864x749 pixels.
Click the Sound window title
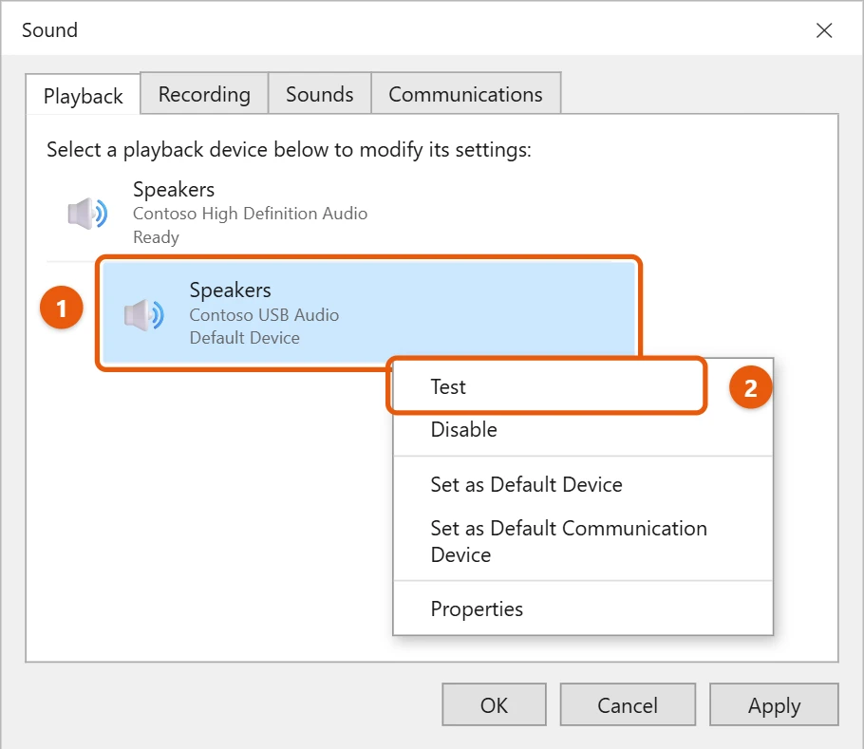pyautogui.click(x=49, y=30)
